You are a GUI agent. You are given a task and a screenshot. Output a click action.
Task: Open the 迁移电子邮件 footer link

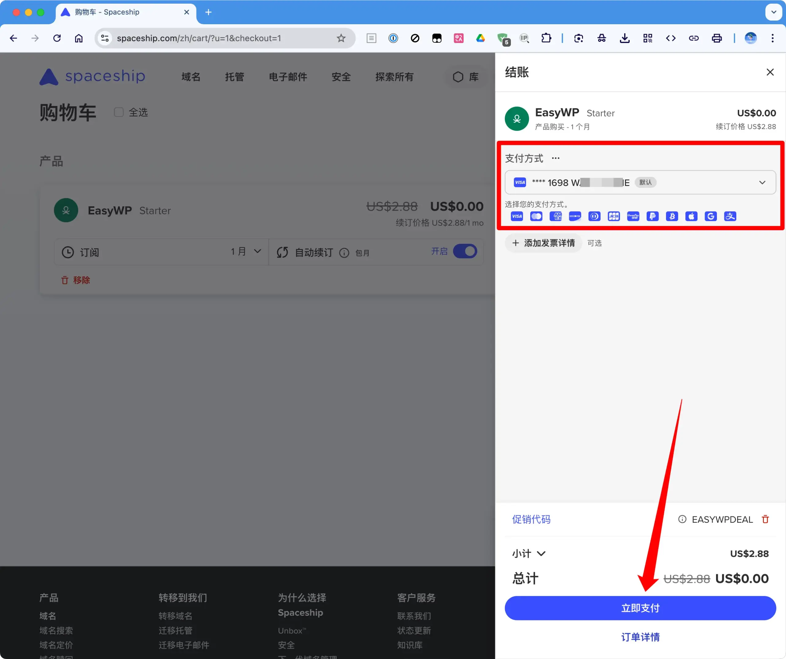184,645
